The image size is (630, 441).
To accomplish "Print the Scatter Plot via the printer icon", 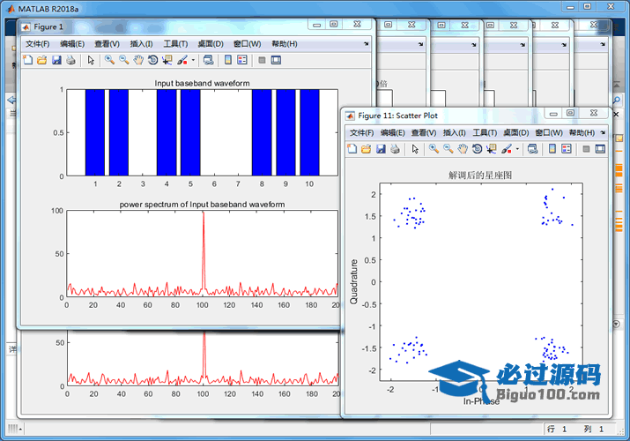I will click(x=396, y=149).
